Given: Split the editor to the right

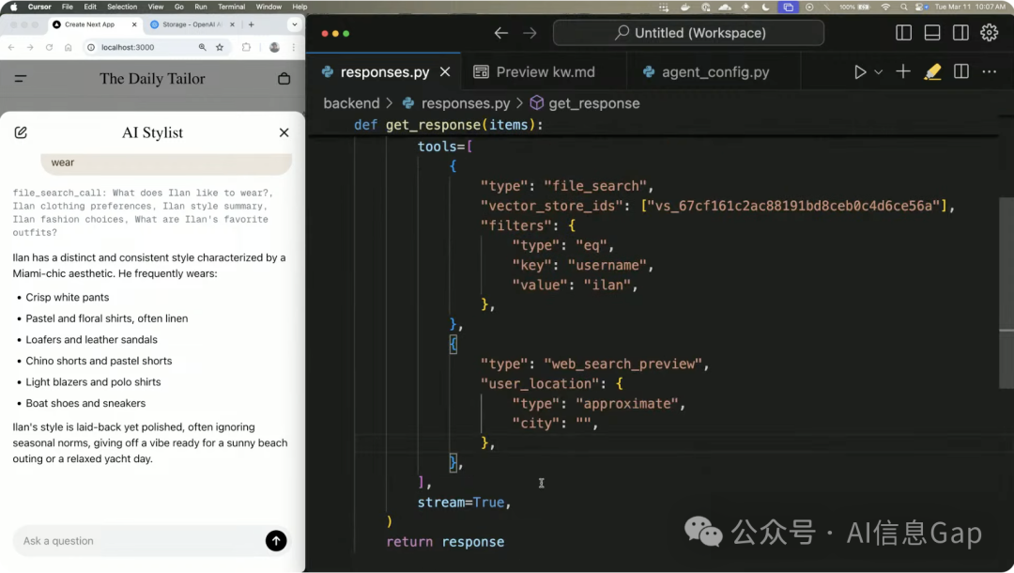Looking at the screenshot, I should tap(960, 72).
